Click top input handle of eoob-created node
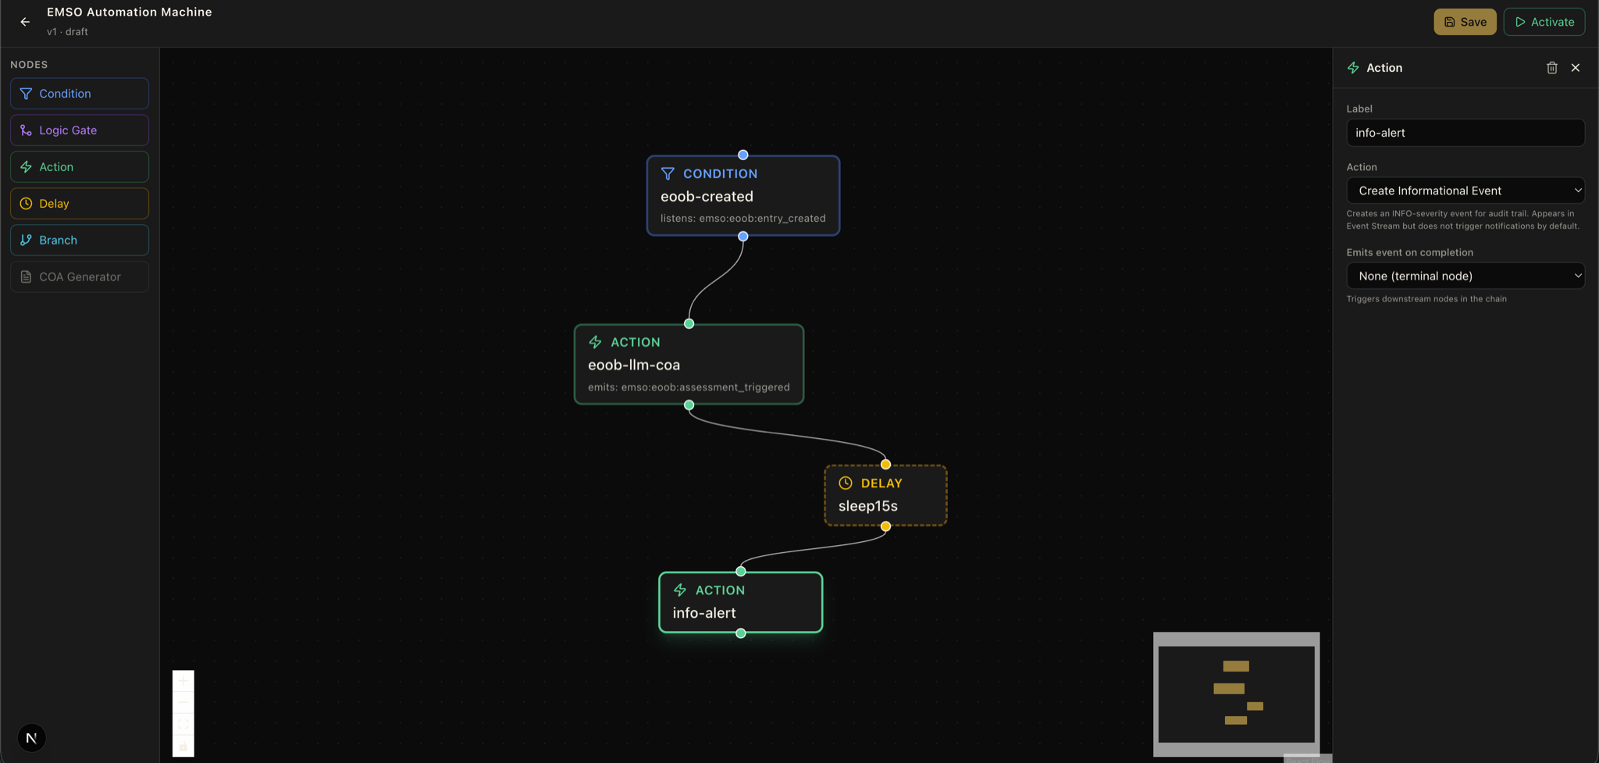 743,155
